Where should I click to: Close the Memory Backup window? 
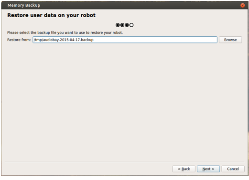point(242,5)
